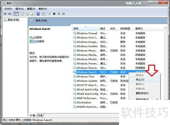Click the gear icon of Windows Update
The height and width of the screenshot is (125, 170).
[x=74, y=81]
